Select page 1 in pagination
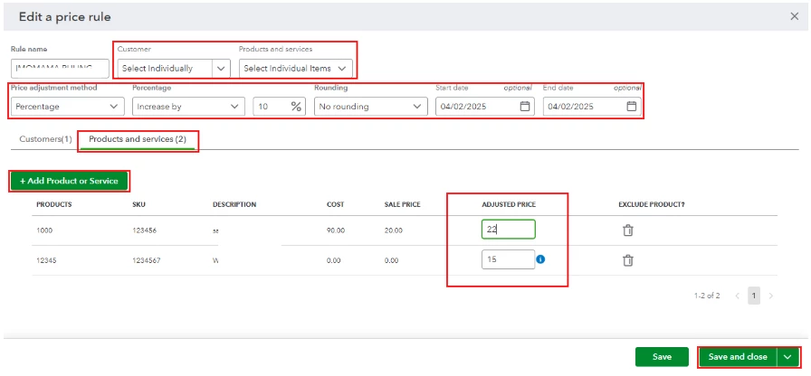The image size is (811, 376). pos(754,296)
